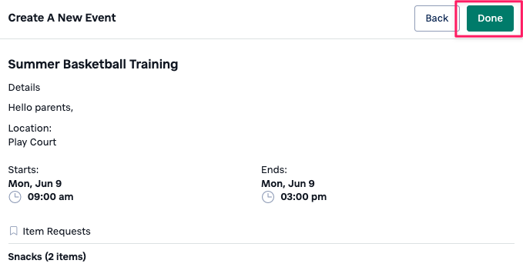The width and height of the screenshot is (523, 277).
Task: Click the end time clock icon
Action: pyautogui.click(x=268, y=197)
